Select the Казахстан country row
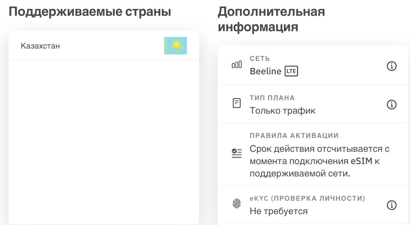Viewport: 410px width, 225px height. [x=104, y=45]
